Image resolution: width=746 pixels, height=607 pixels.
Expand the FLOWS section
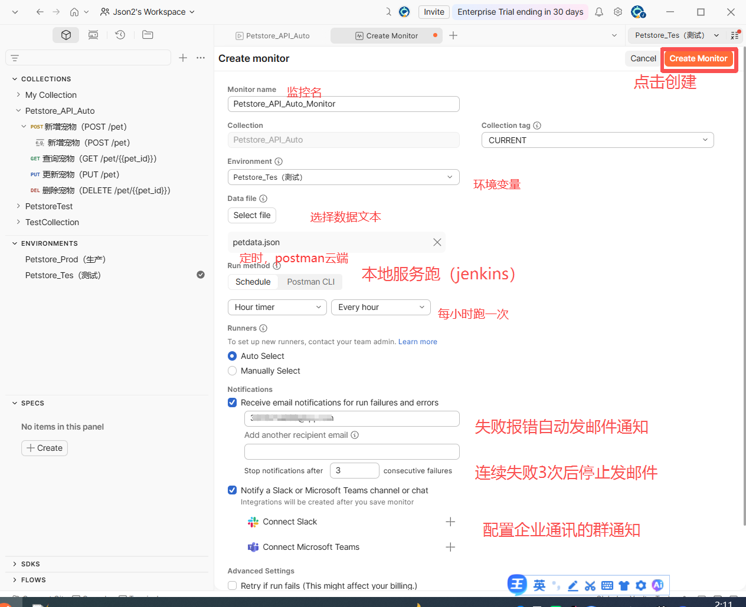pyautogui.click(x=15, y=580)
